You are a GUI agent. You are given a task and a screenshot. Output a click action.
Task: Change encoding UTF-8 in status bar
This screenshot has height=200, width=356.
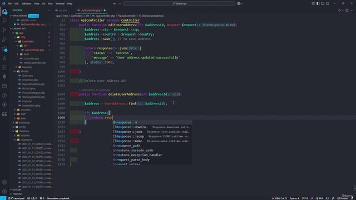tap(305, 198)
